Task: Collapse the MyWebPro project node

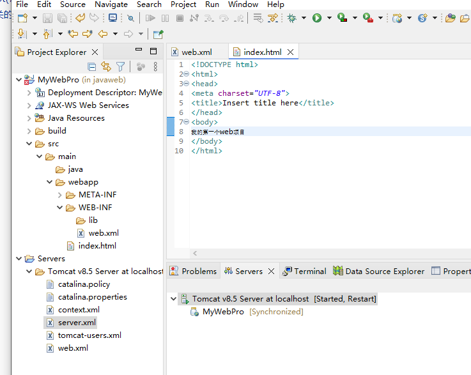Action: (x=19, y=80)
